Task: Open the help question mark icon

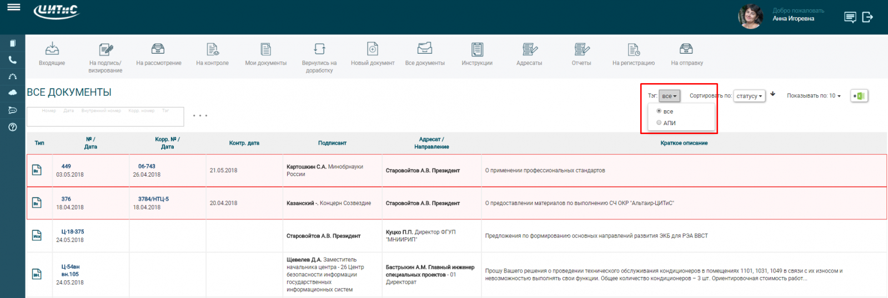Action: 12,127
